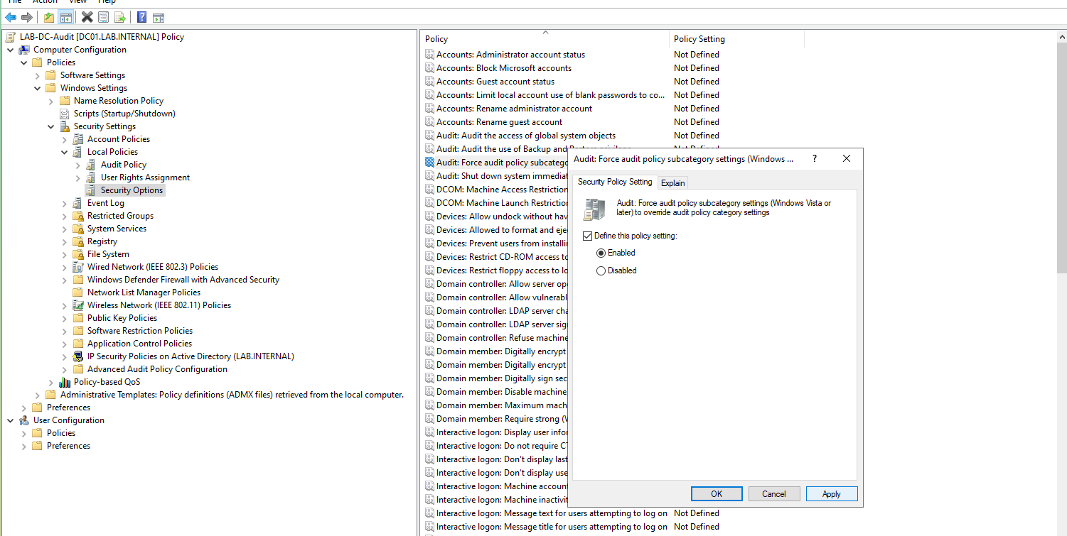This screenshot has width=1067, height=536.
Task: Click the Wireless Network (IEEE 802.11) icon
Action: click(x=78, y=305)
